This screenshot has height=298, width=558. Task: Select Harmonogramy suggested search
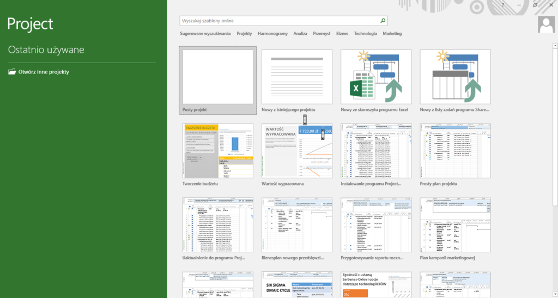coord(272,34)
